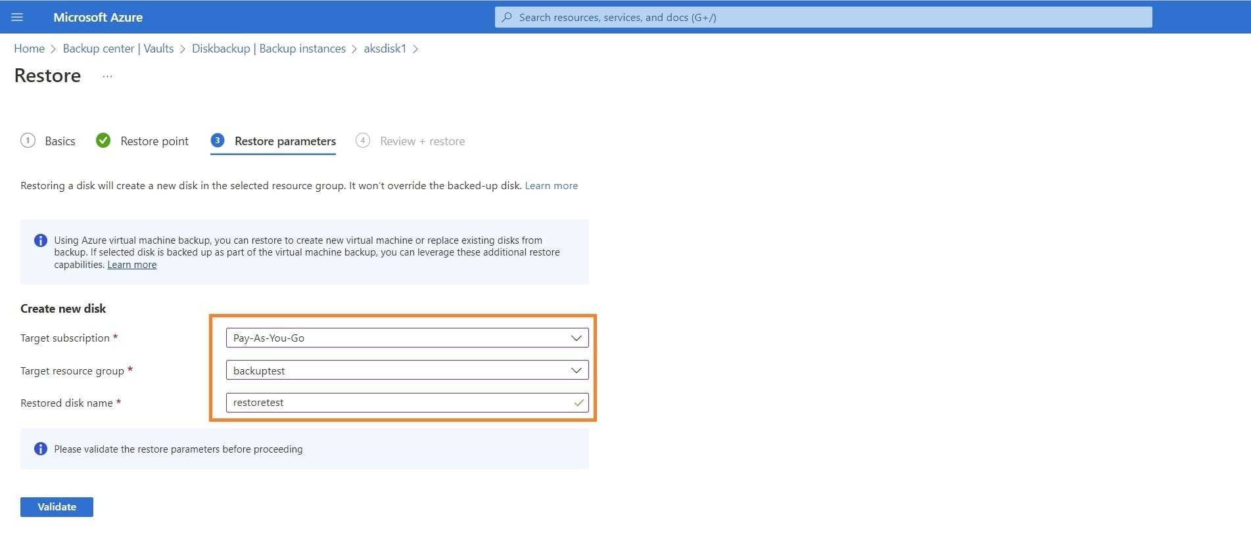Open Learn more link about restoring disk
This screenshot has height=538, width=1251.
[x=551, y=186]
